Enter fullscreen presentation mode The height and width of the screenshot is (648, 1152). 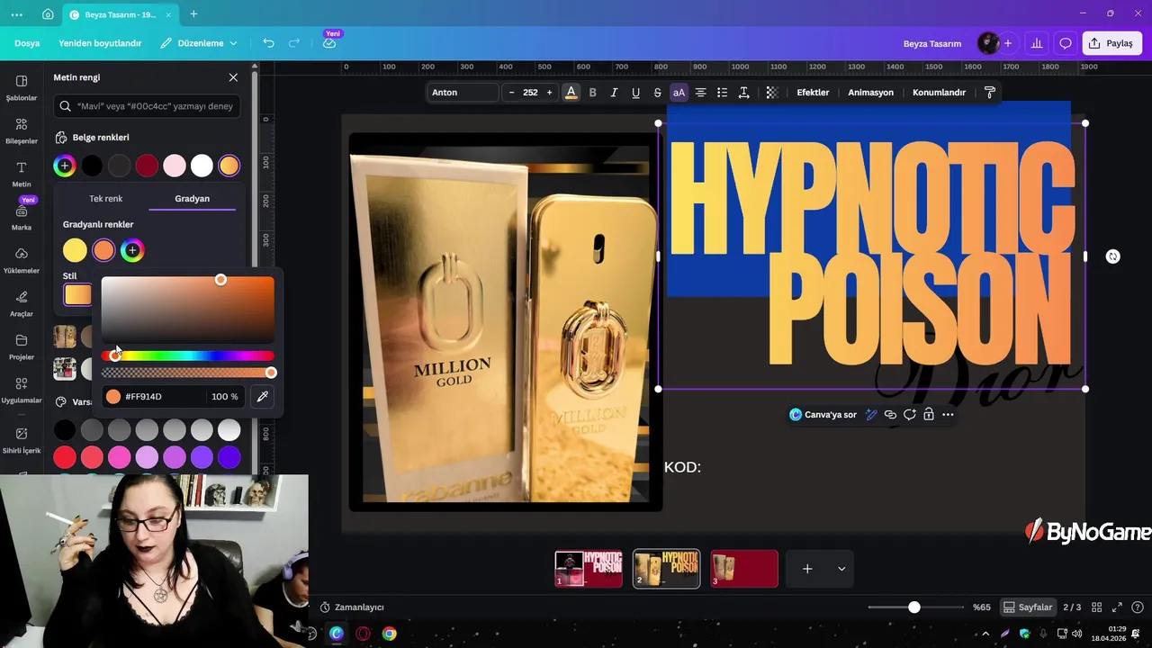point(1117,607)
